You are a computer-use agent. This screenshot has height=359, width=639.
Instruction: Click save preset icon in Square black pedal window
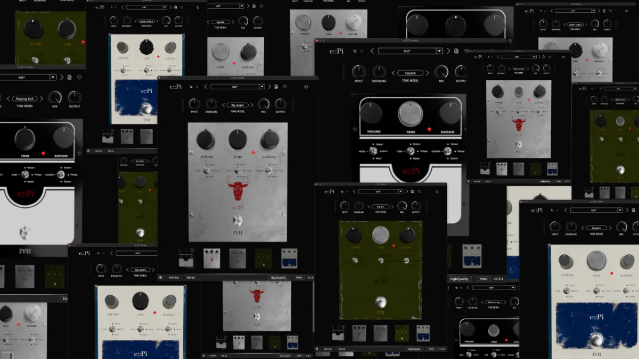[x=456, y=51]
